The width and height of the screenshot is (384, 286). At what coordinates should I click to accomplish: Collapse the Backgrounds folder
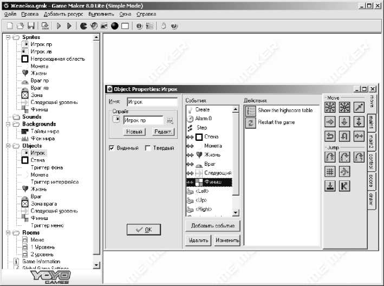(8, 124)
